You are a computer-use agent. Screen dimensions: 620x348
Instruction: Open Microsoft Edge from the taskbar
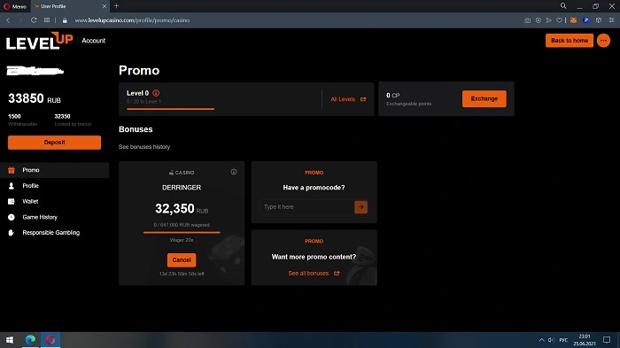30,340
